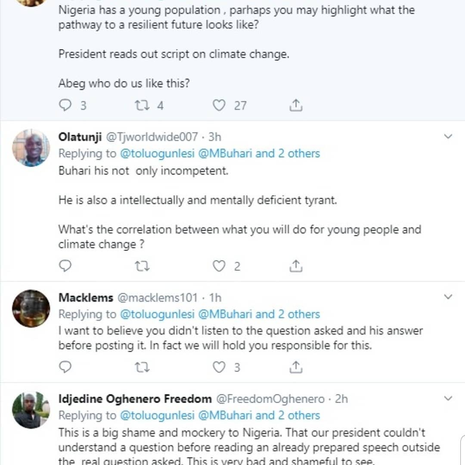Like Macklems' tweet with 3 likes
The height and width of the screenshot is (465, 465).
[x=219, y=367]
